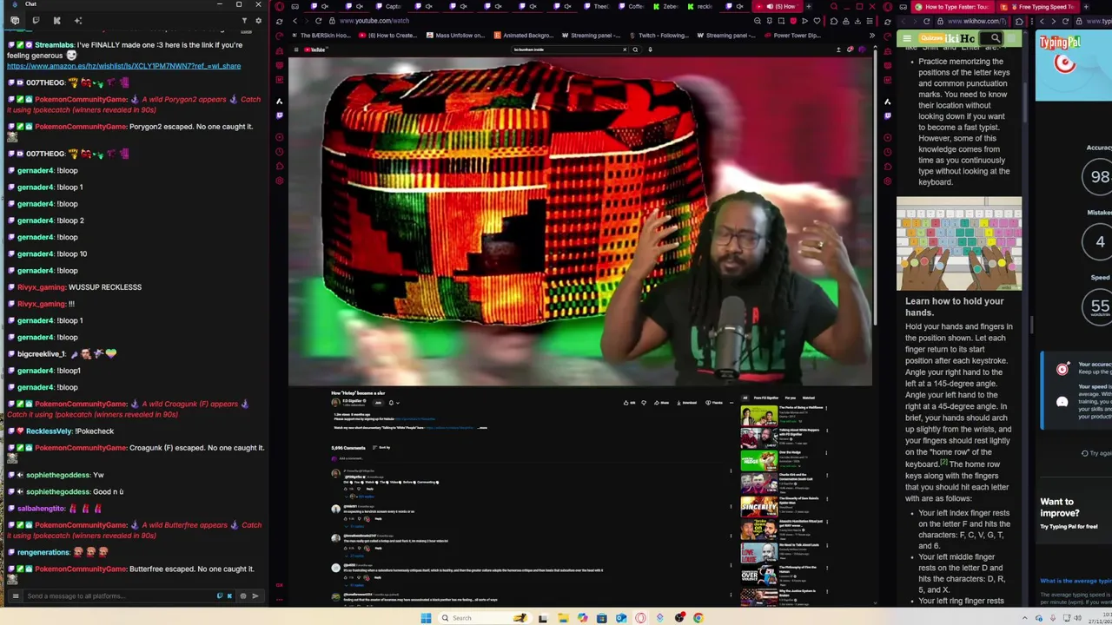Expand bookmarks overflow chevron
Viewport: 1112px width, 625px height.
(x=872, y=36)
